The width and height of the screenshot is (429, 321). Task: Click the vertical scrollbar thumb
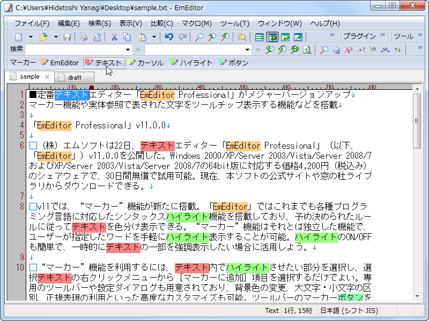[x=417, y=121]
